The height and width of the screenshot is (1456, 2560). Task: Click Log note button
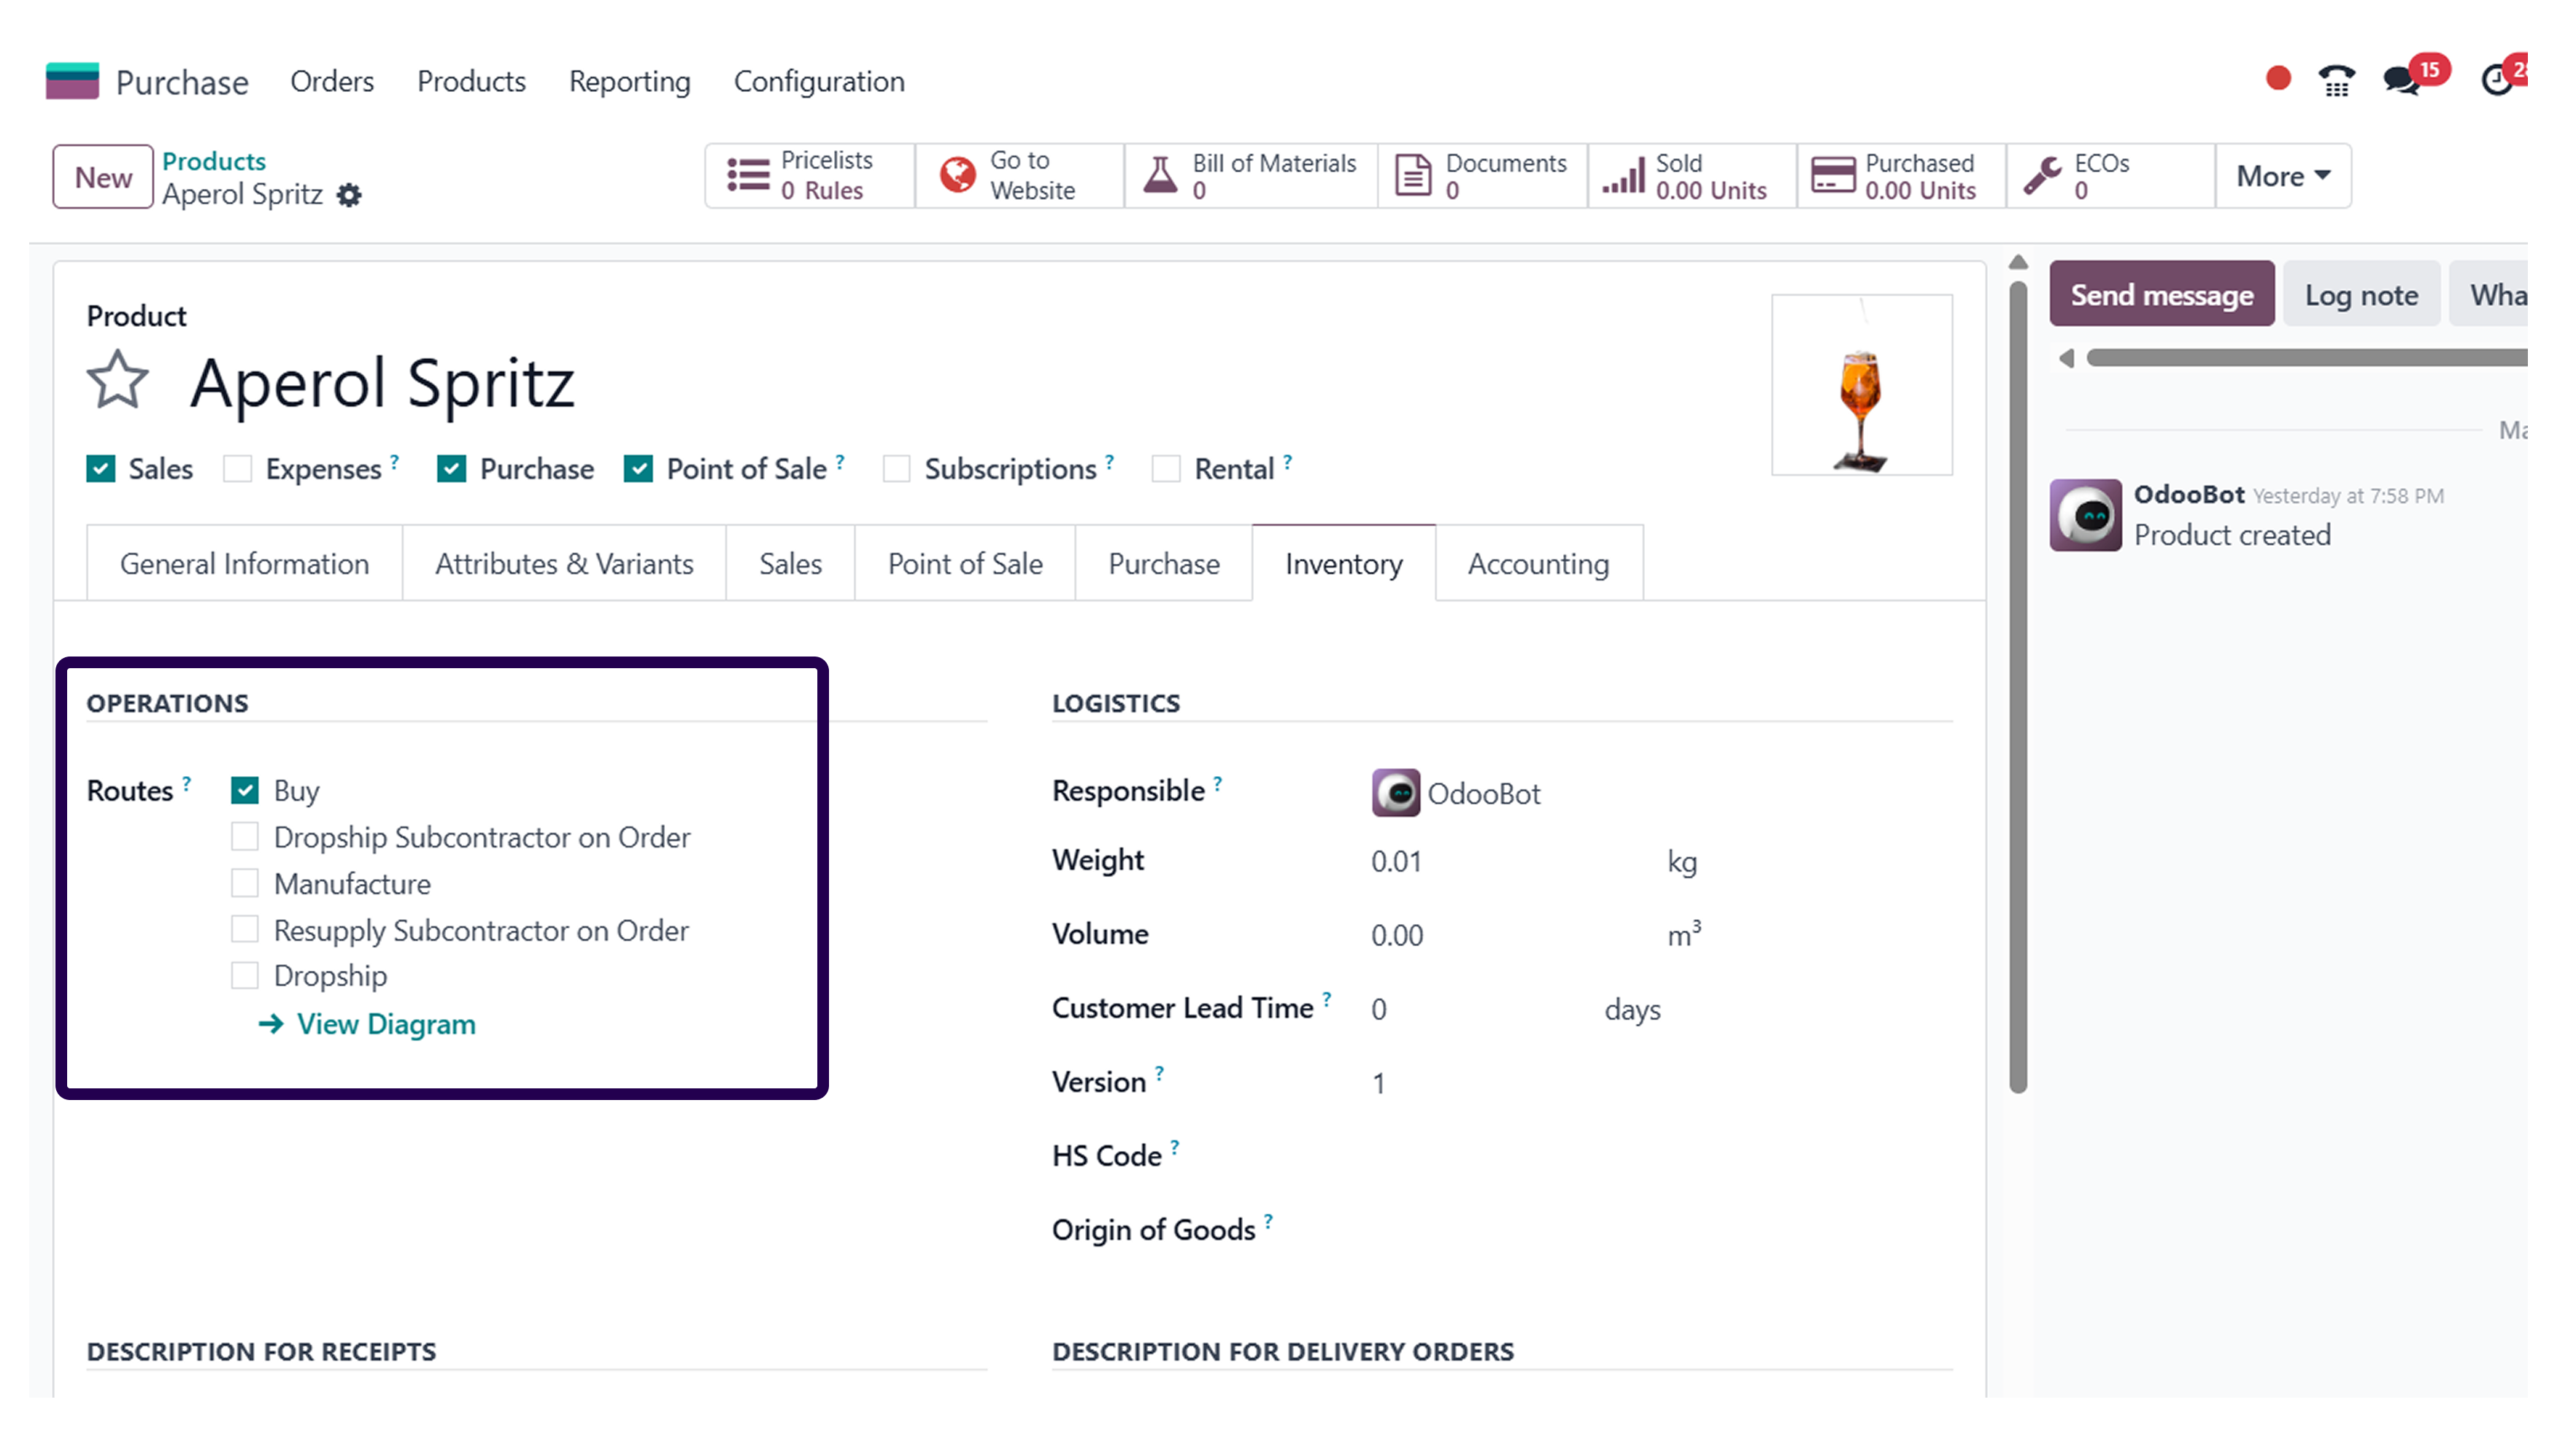tap(2361, 294)
